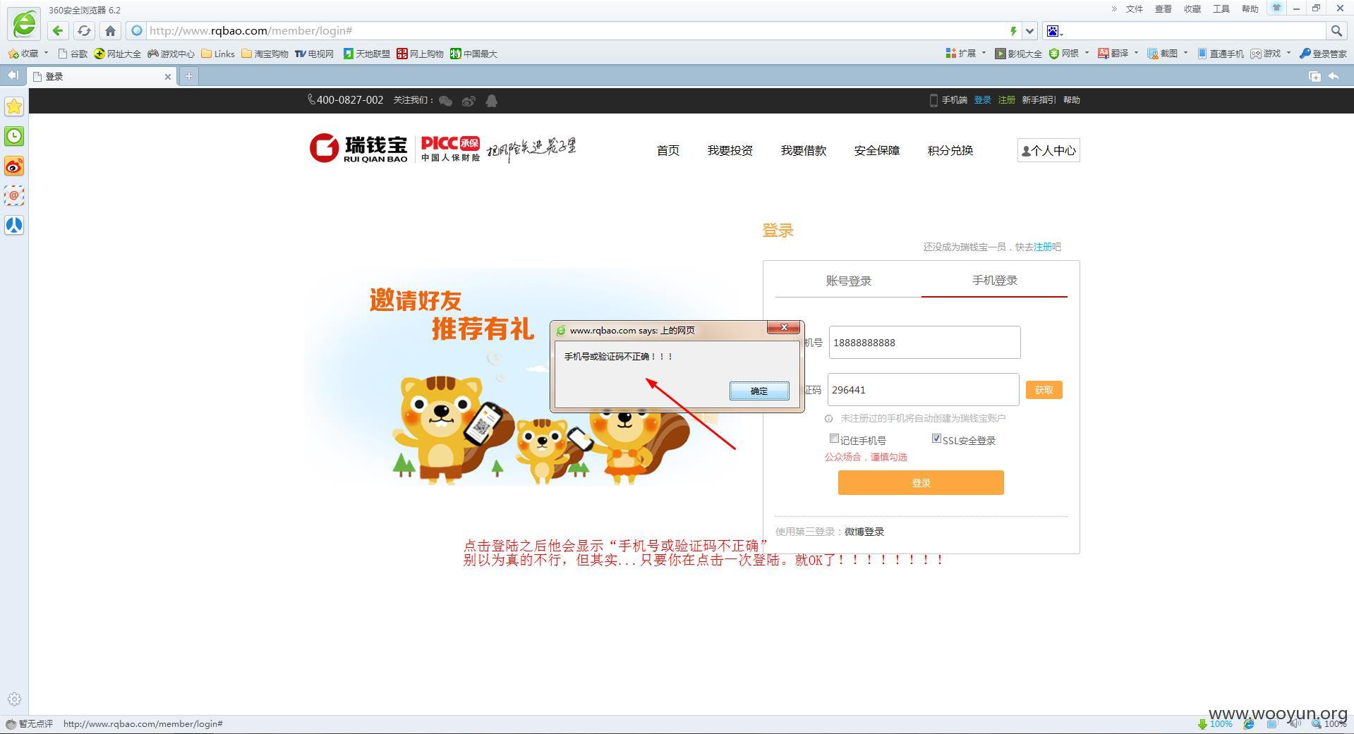Switch to 手机登录 tab
Image resolution: width=1354 pixels, height=734 pixels.
coord(994,281)
